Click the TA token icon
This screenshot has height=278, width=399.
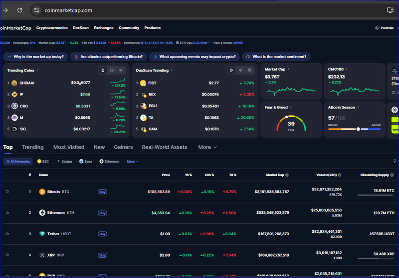143,118
